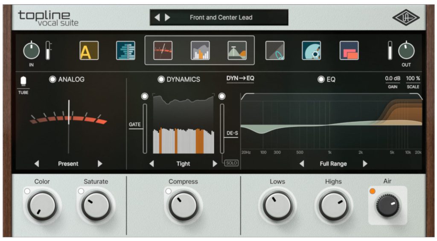Viewport: 437px width, 241px height.
Task: Switch to next analog style after Present
Action: point(100,164)
